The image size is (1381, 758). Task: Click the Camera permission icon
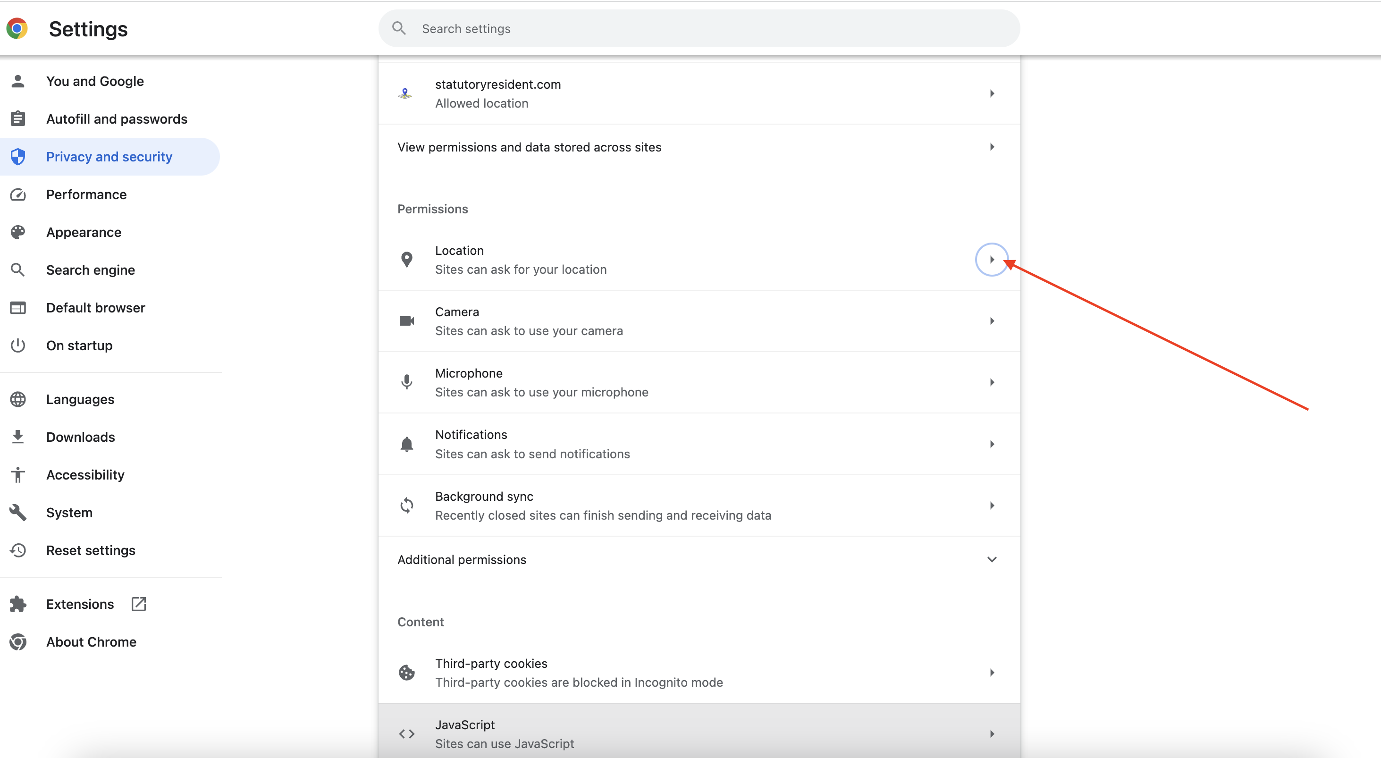[407, 321]
